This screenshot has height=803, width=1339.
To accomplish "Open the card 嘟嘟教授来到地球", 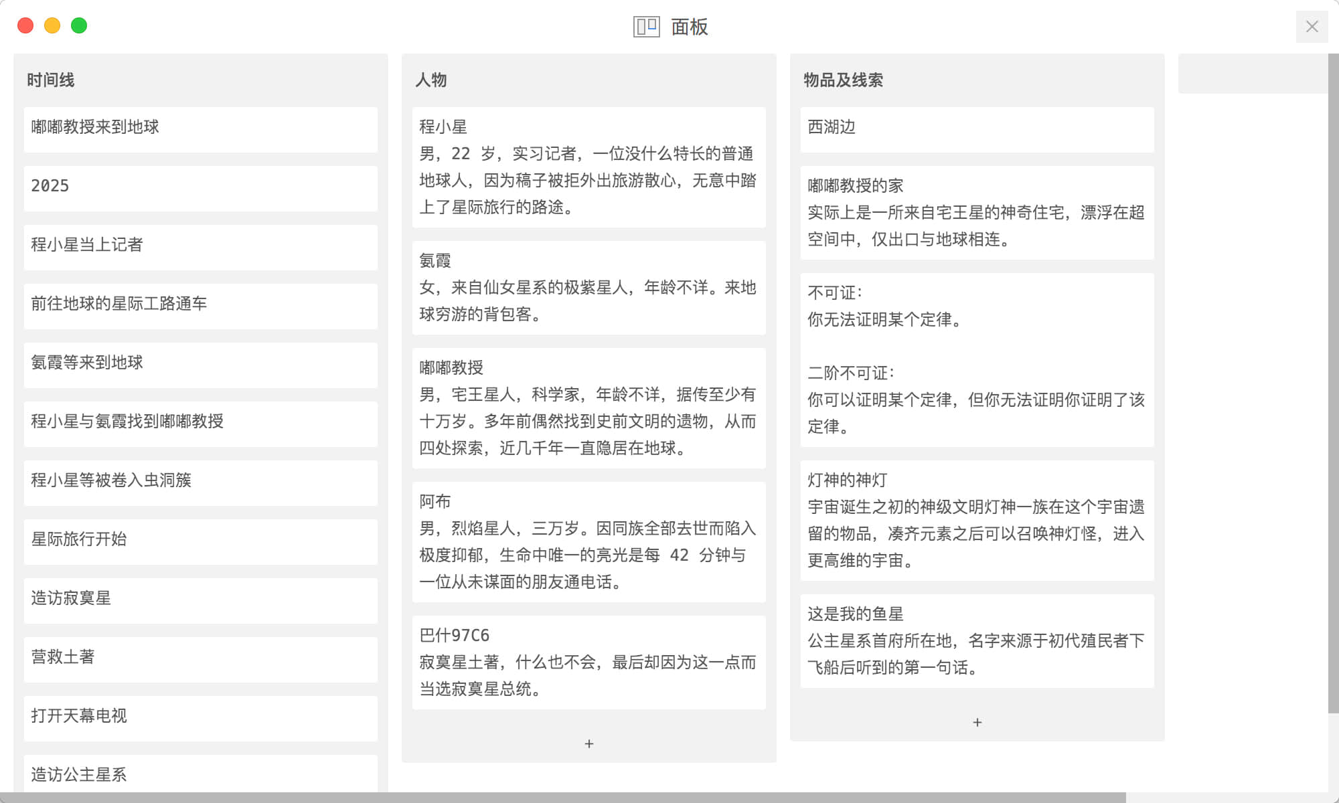I will 201,130.
